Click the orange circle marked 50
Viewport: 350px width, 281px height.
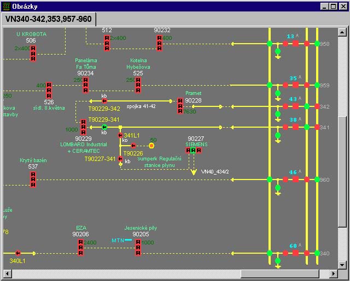152,146
